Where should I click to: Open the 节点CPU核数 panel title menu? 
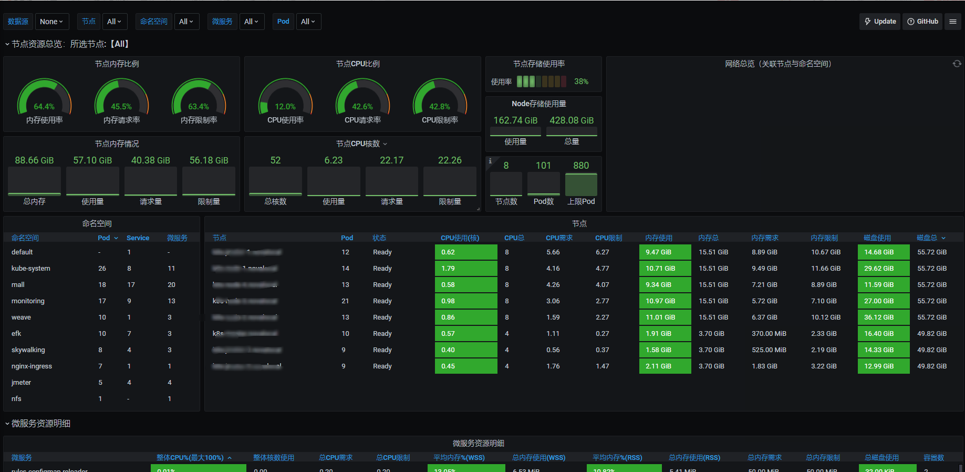[361, 143]
